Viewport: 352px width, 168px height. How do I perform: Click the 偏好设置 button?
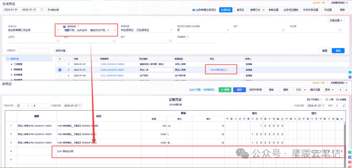tap(315, 90)
